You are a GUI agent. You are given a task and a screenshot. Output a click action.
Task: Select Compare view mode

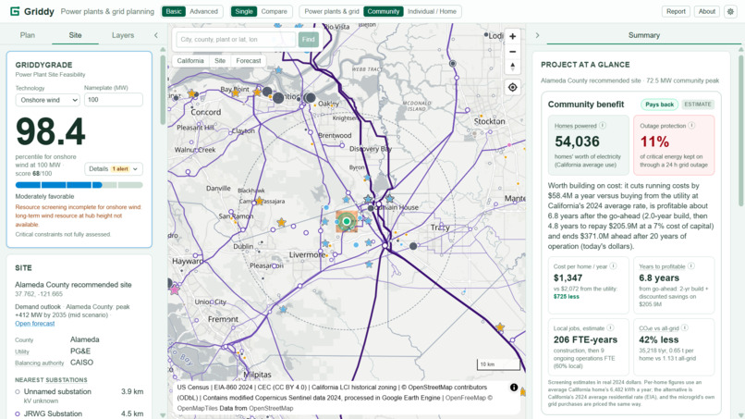(275, 11)
